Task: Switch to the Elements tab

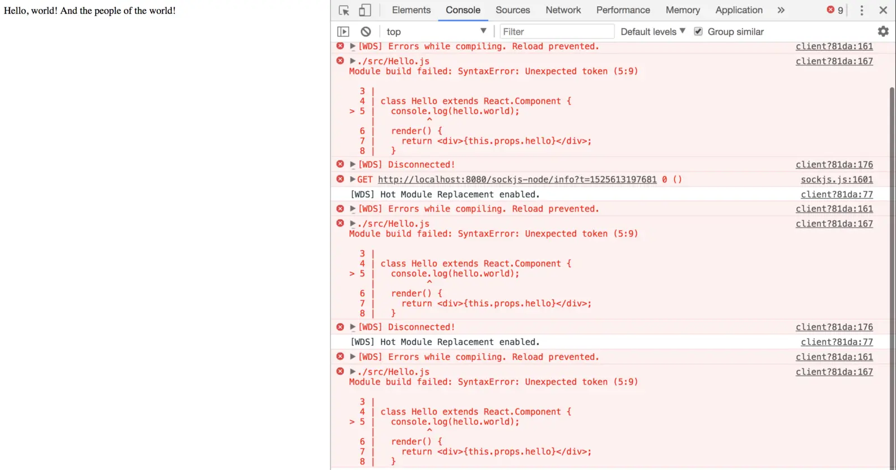Action: click(411, 10)
